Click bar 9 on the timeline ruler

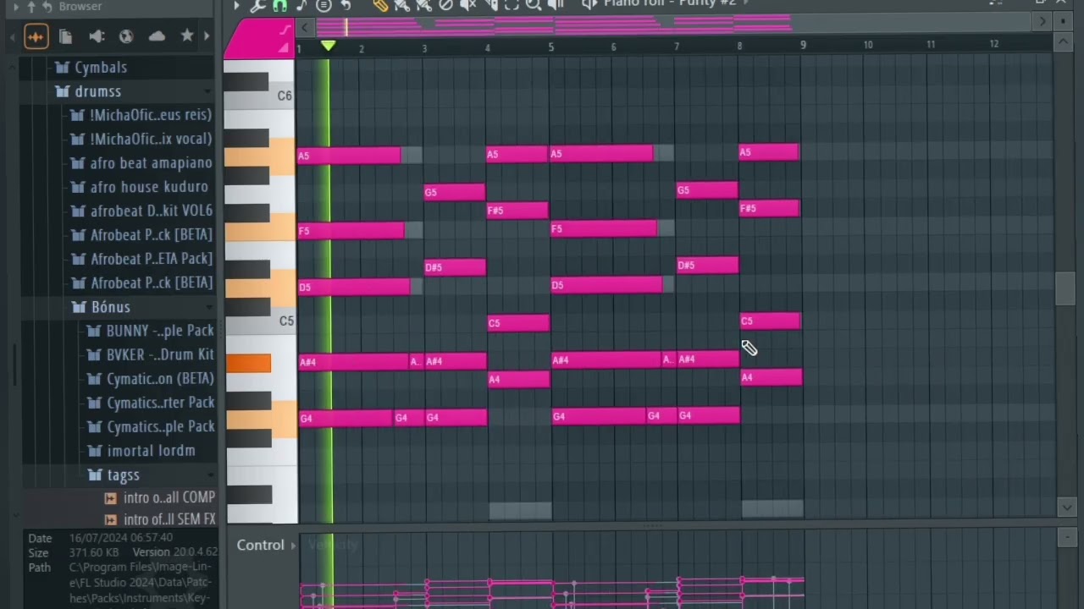803,45
